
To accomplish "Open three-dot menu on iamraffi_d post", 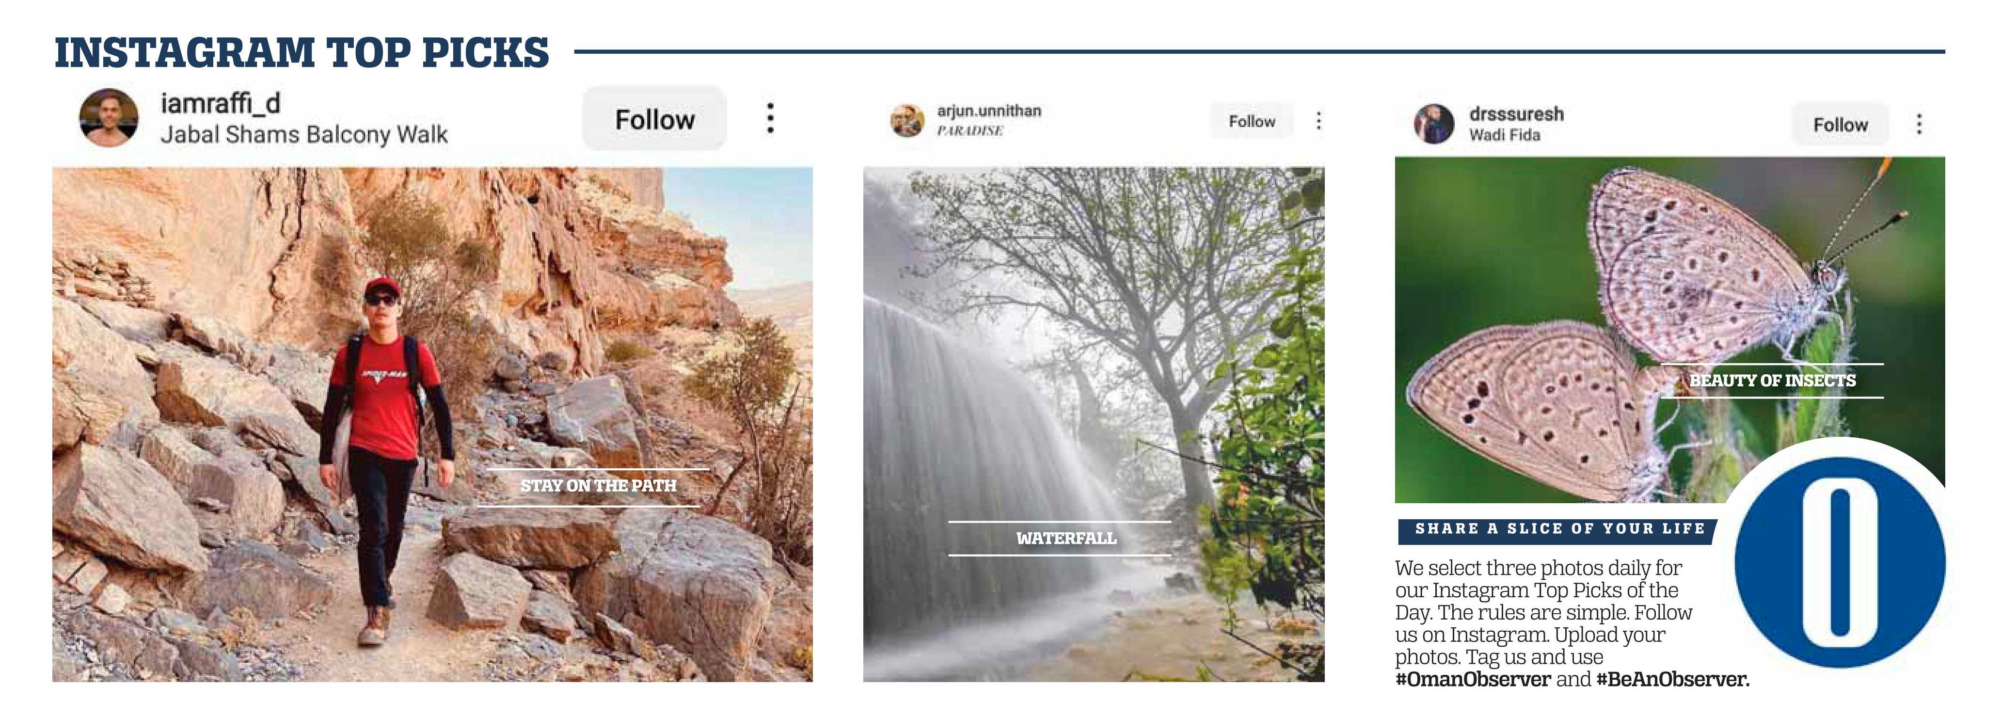I will click(x=770, y=118).
